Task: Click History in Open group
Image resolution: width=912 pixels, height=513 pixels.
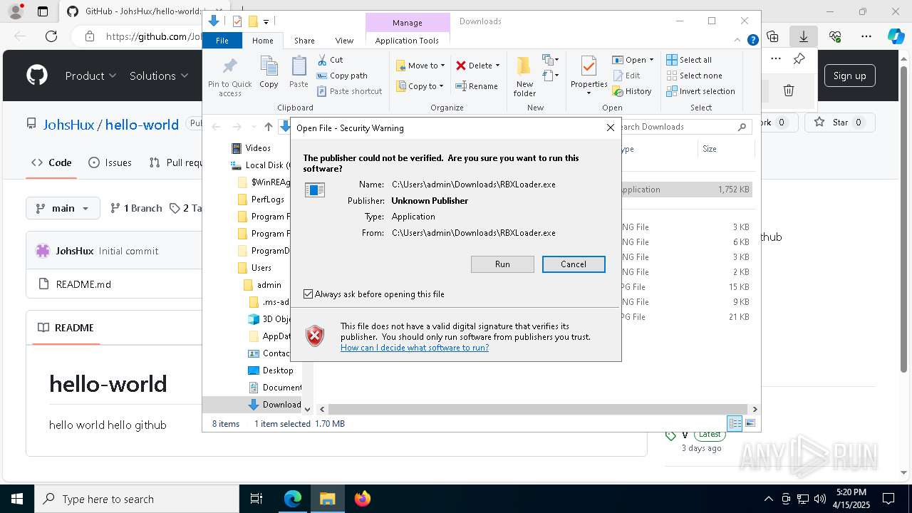Action: point(631,91)
